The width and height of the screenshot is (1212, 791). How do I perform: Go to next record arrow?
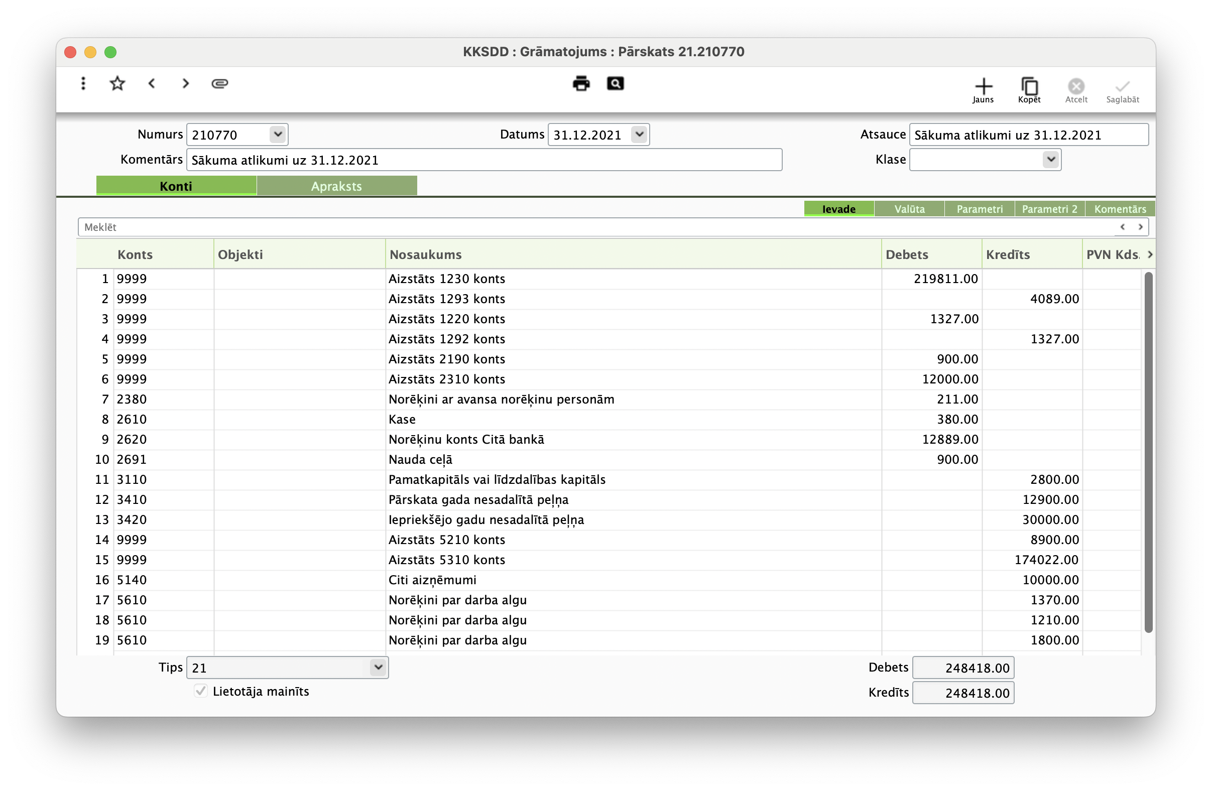185,83
